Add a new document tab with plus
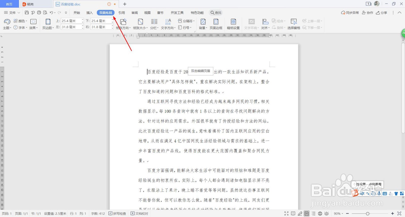The width and height of the screenshot is (405, 217). coord(125,4)
